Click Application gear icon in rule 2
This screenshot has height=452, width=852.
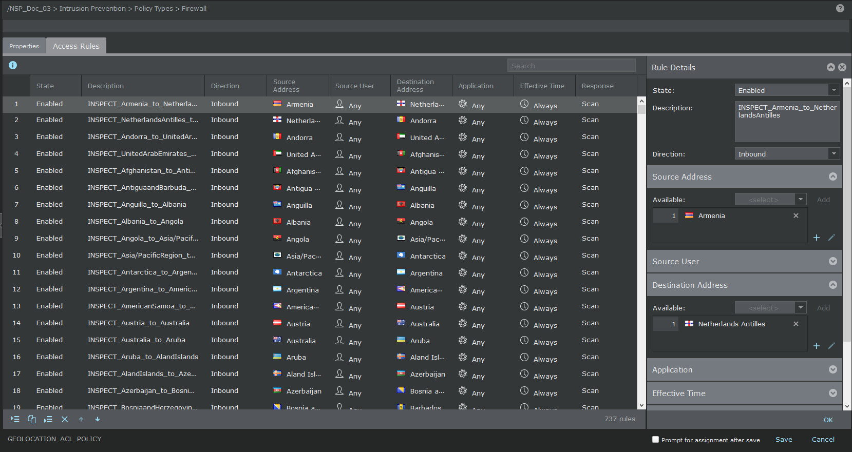coord(463,120)
